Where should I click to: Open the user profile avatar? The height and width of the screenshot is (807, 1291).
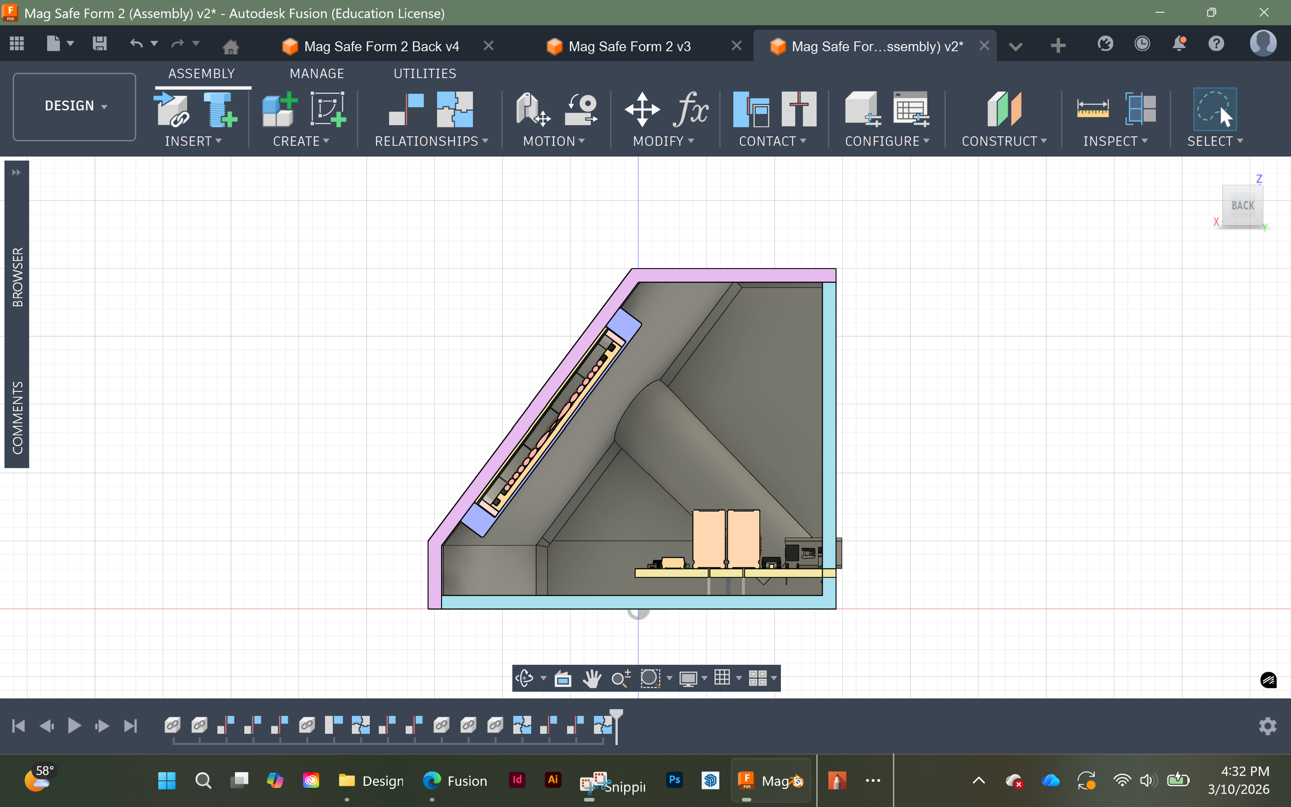pos(1263,43)
